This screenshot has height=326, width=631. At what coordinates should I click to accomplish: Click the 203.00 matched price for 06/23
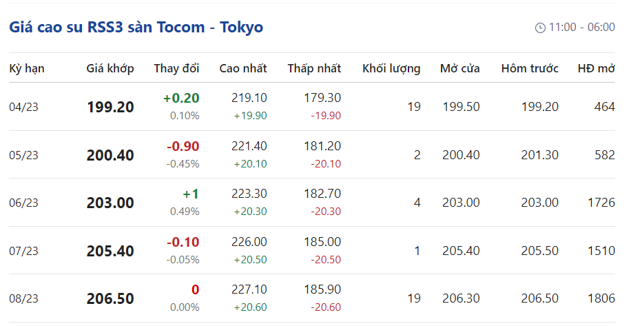[110, 203]
